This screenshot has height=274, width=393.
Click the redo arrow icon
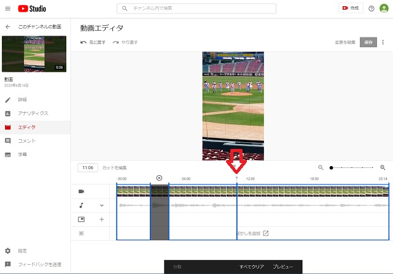115,42
